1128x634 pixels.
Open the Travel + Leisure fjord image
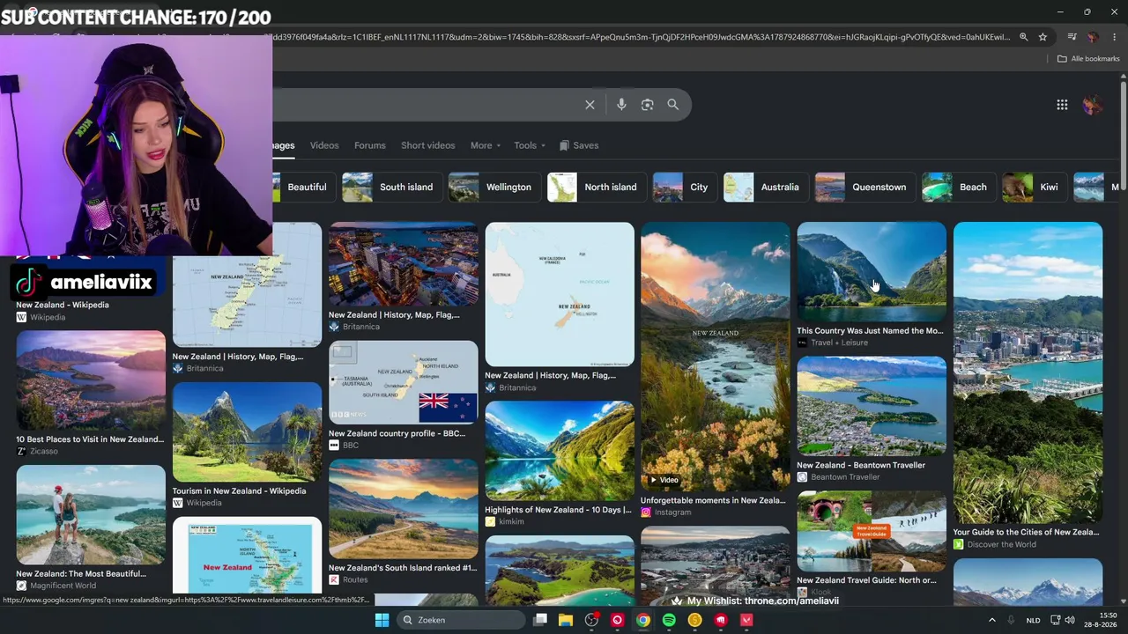tap(872, 272)
